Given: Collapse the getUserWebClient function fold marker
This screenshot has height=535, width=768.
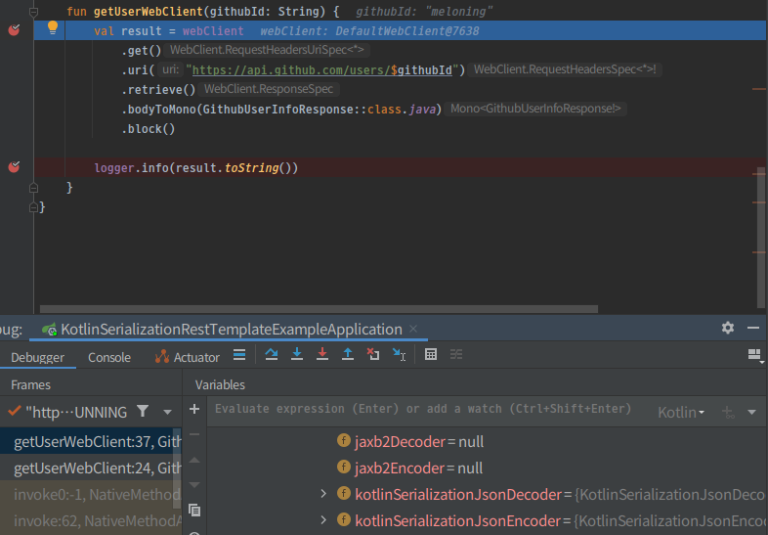Looking at the screenshot, I should (33, 12).
